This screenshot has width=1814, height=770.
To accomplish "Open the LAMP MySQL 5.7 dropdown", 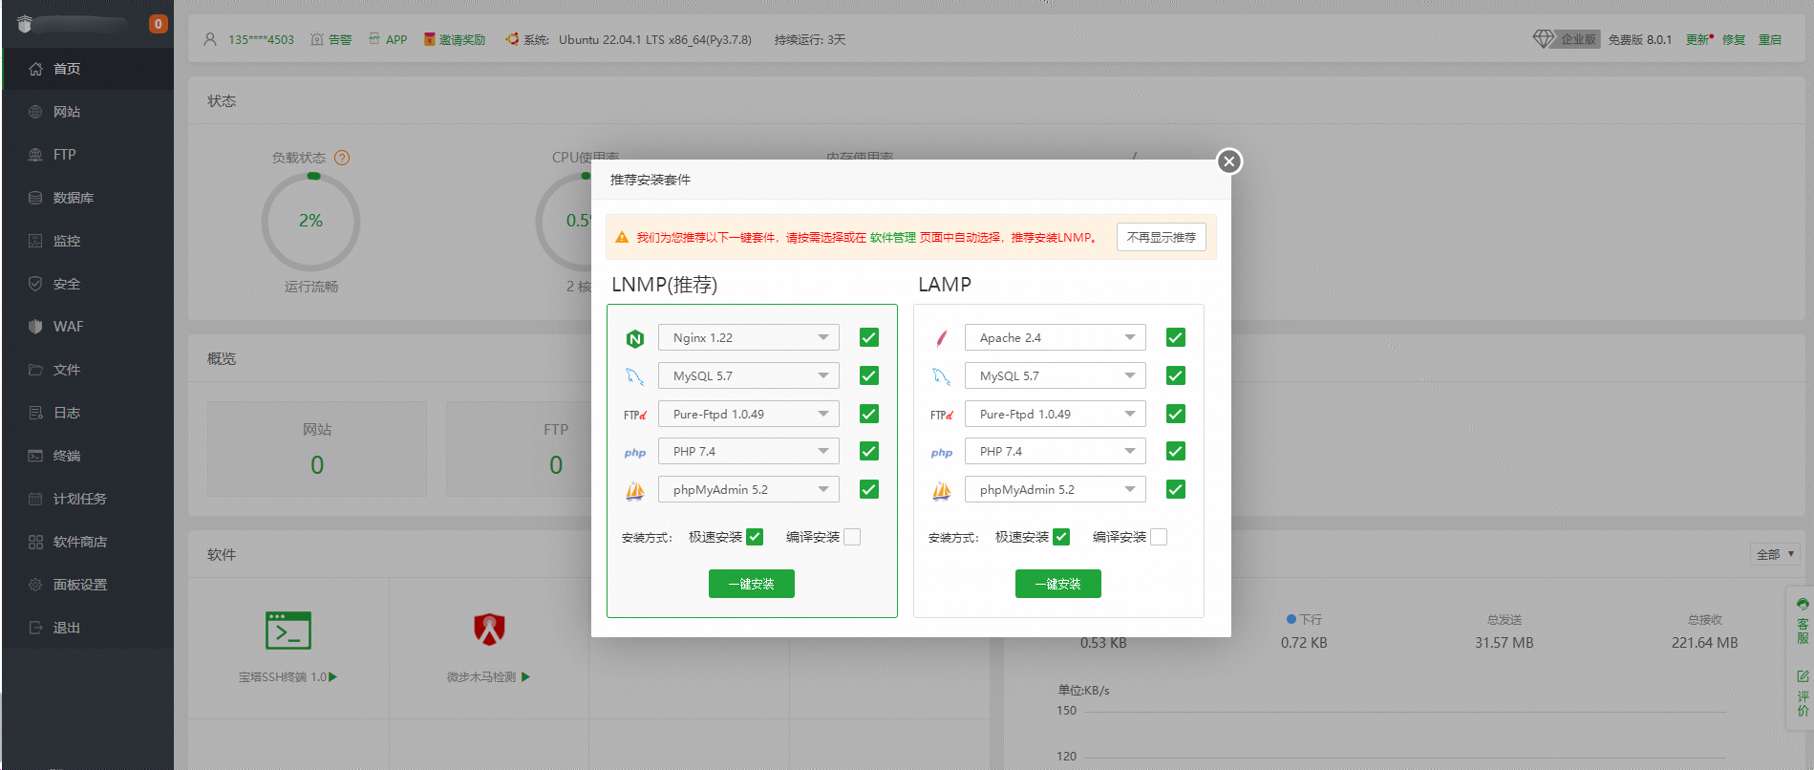I will (1056, 375).
